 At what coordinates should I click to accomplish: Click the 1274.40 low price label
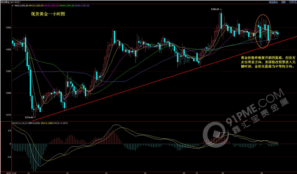(29, 117)
